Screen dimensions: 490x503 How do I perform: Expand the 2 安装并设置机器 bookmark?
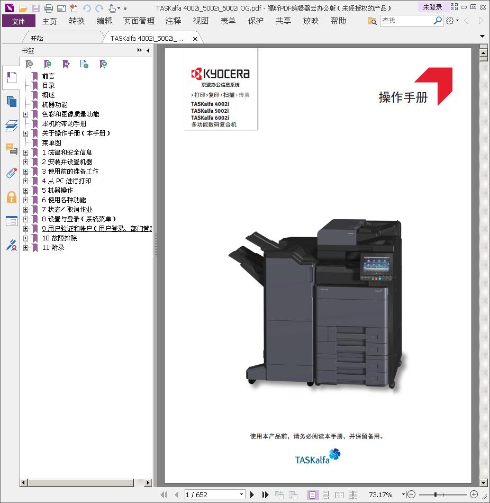tap(25, 162)
